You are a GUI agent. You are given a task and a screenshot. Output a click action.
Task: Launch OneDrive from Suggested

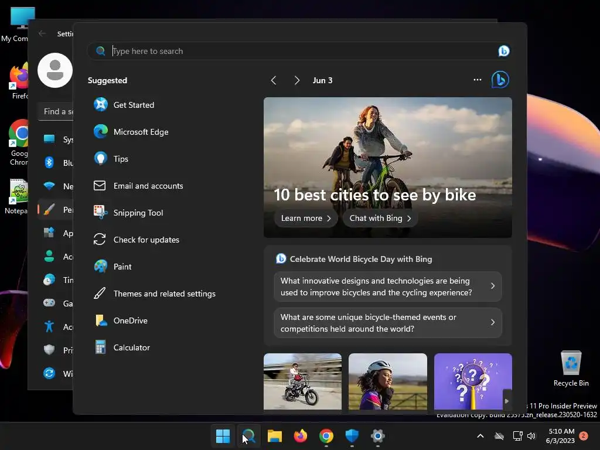pos(121,321)
